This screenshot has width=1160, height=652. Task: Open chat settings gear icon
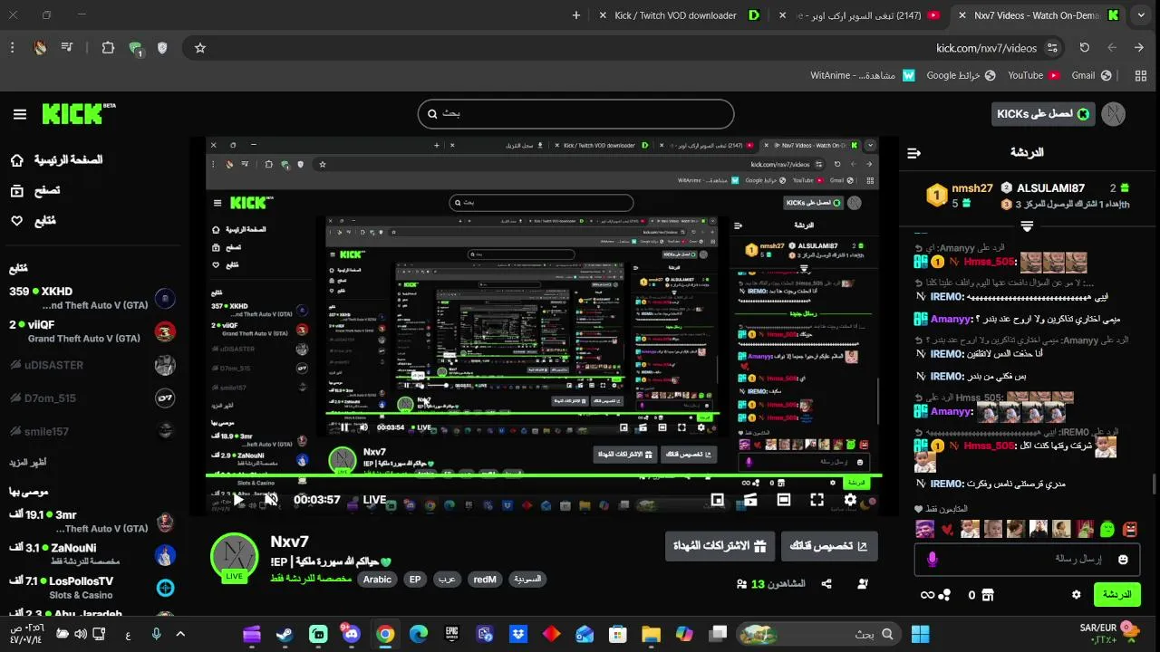[1077, 595]
